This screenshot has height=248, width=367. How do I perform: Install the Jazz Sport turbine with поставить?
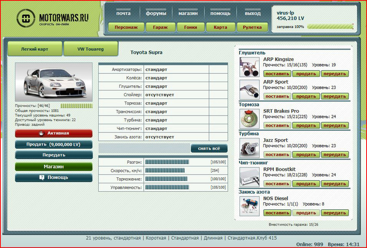click(x=277, y=155)
